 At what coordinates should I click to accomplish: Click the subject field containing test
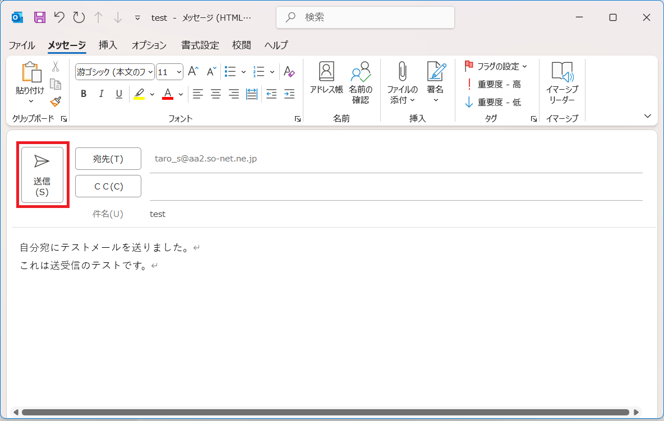pyautogui.click(x=393, y=214)
